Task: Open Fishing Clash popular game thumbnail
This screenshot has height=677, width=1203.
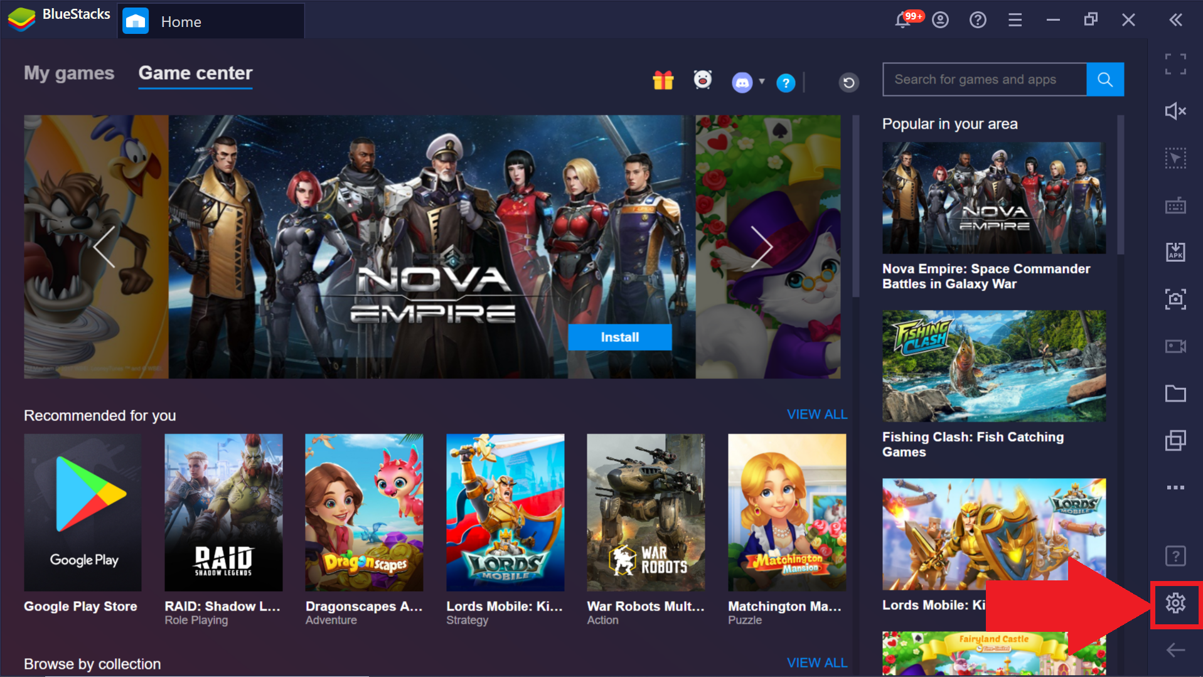Action: click(994, 366)
